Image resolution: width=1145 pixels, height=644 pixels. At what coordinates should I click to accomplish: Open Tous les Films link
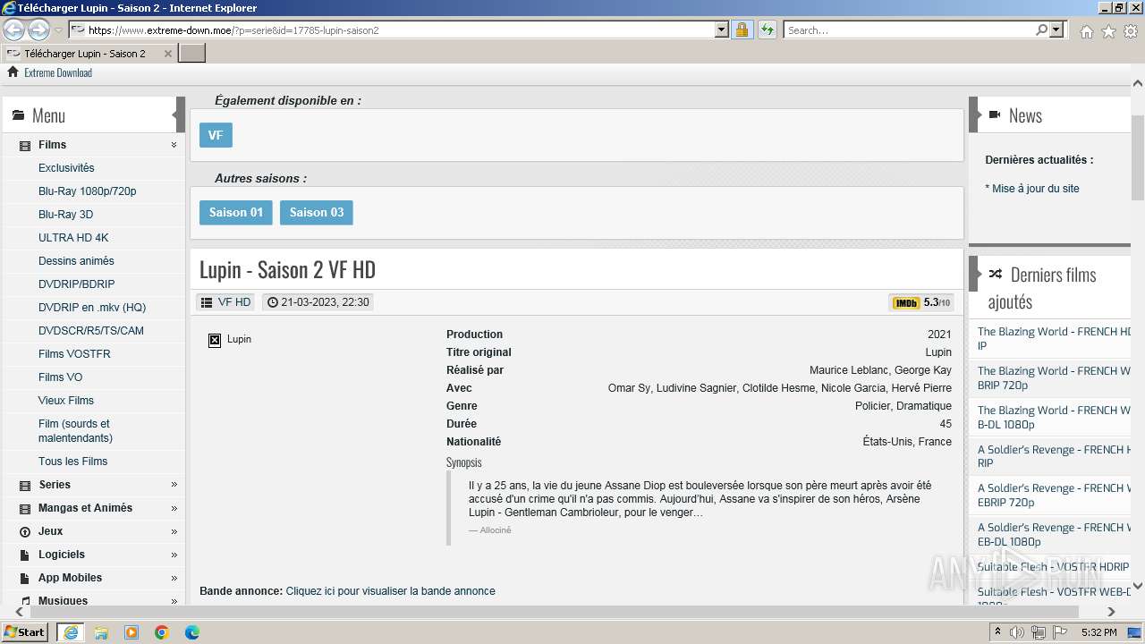tap(72, 462)
